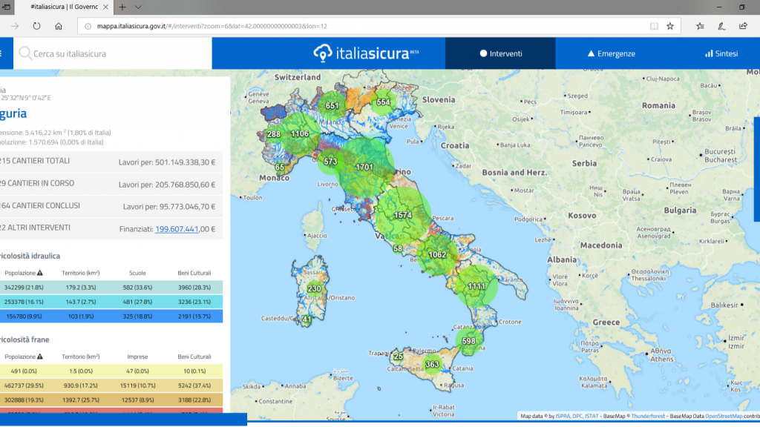
Task: Click the 1701 map cluster
Action: [364, 168]
